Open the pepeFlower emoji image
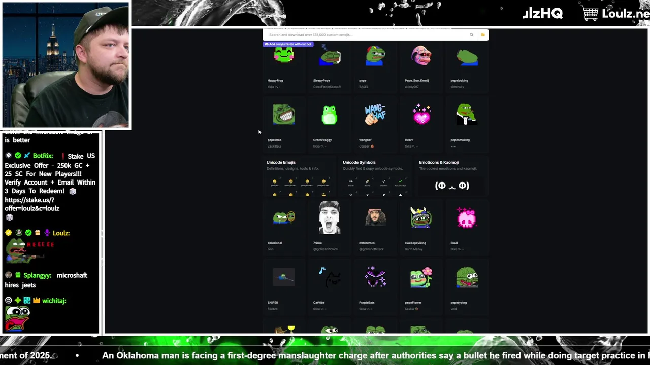The width and height of the screenshot is (650, 365). pos(421,277)
